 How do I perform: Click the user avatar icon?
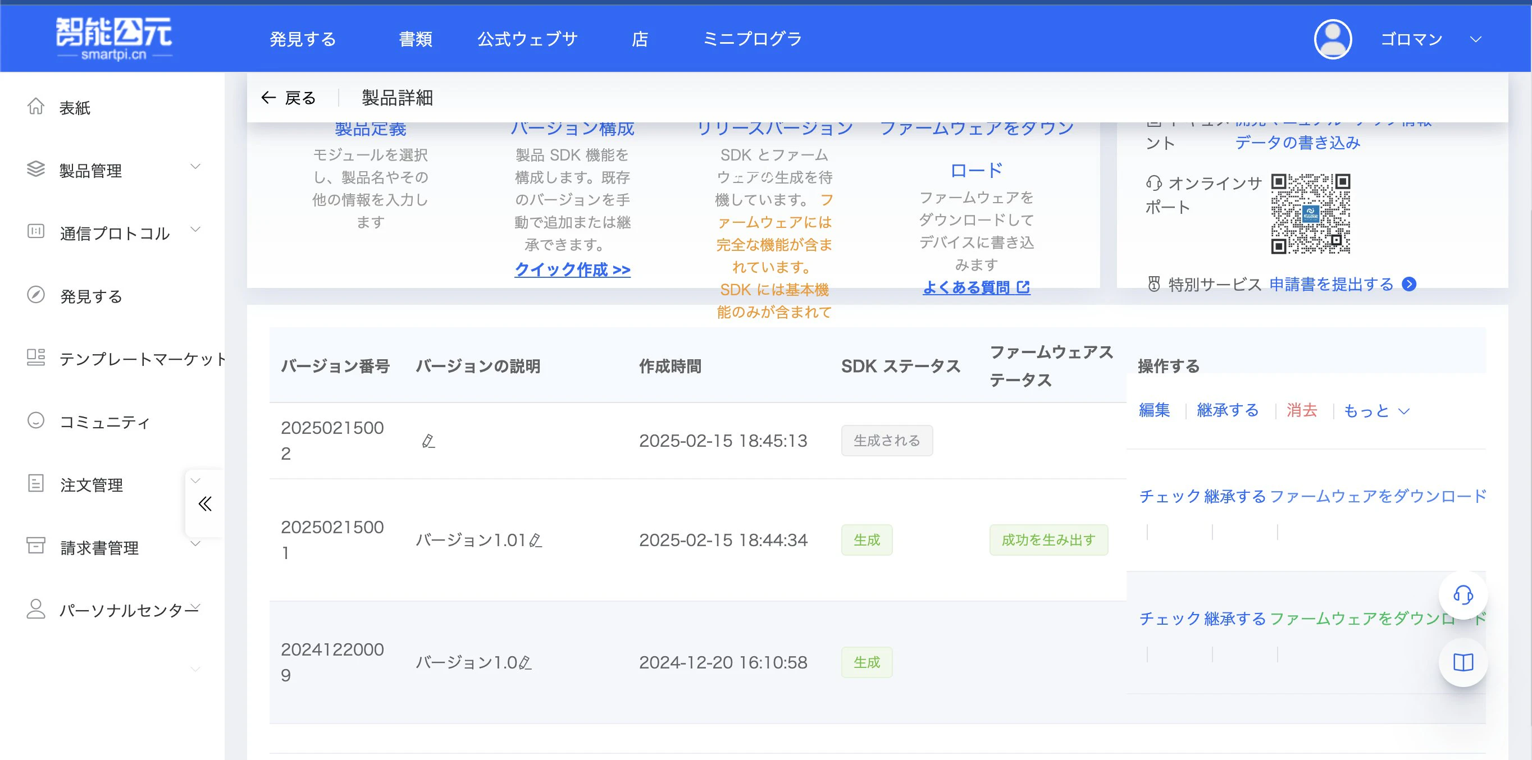click(x=1332, y=39)
